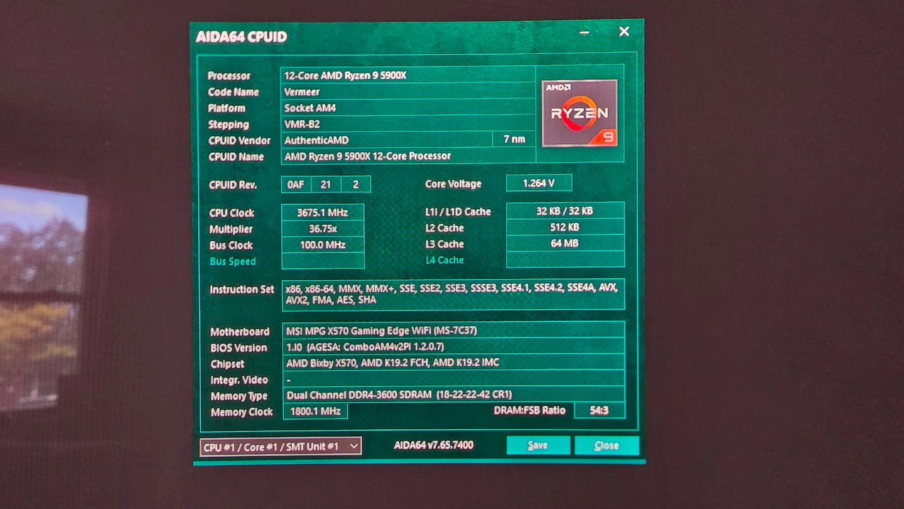Click the BIOS Version value 1.I0 AGESA
The image size is (904, 509).
pos(453,346)
